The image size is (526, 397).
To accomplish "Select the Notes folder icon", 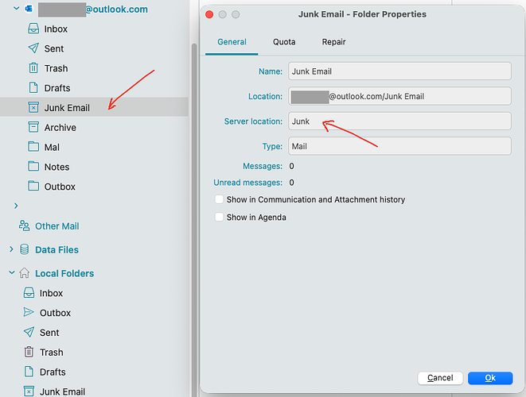I will coord(33,167).
